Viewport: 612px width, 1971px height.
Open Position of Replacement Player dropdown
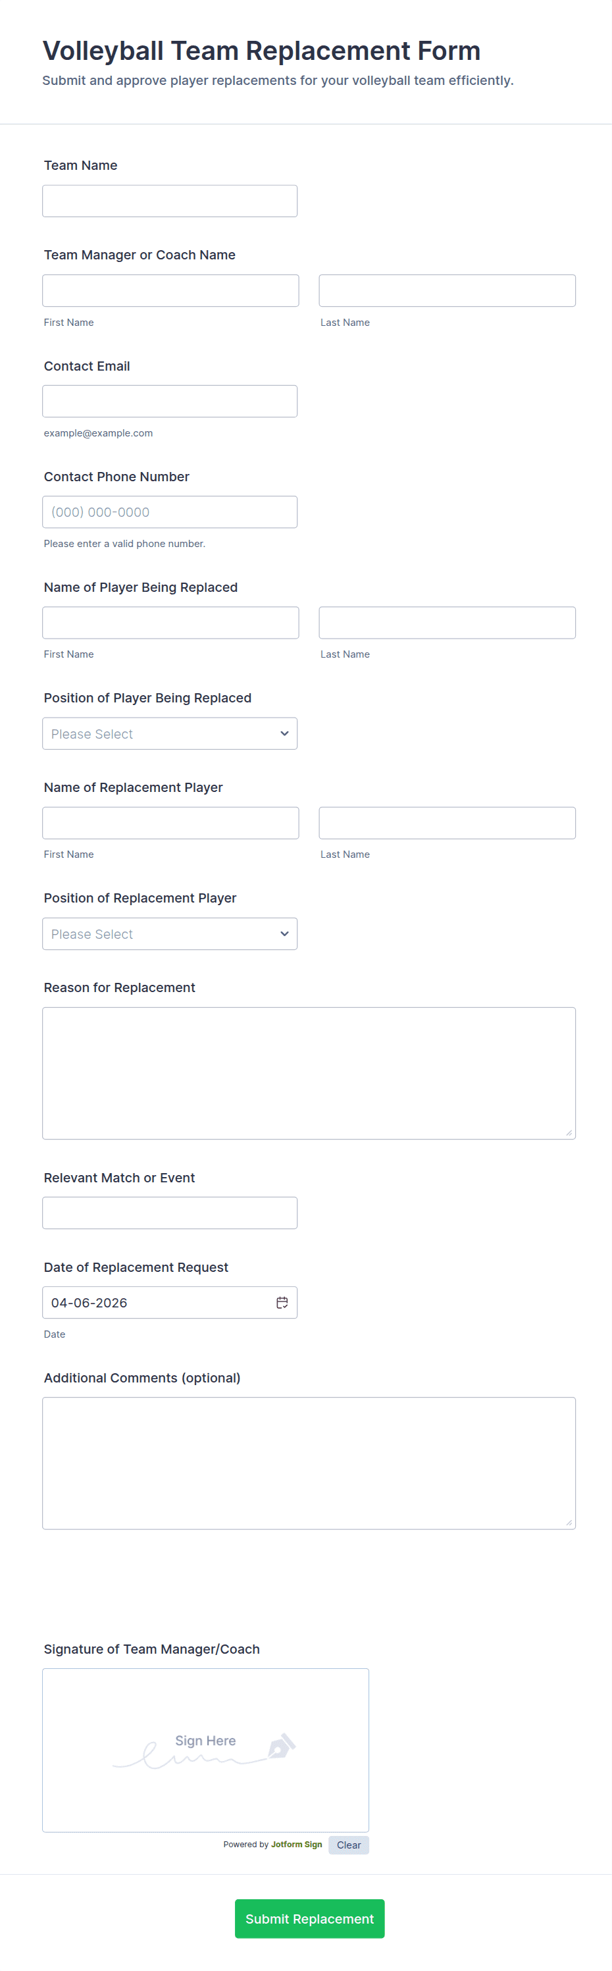pyautogui.click(x=169, y=933)
